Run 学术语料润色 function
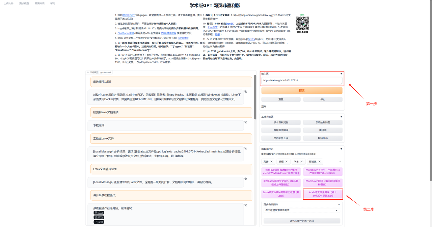 coord(281,122)
